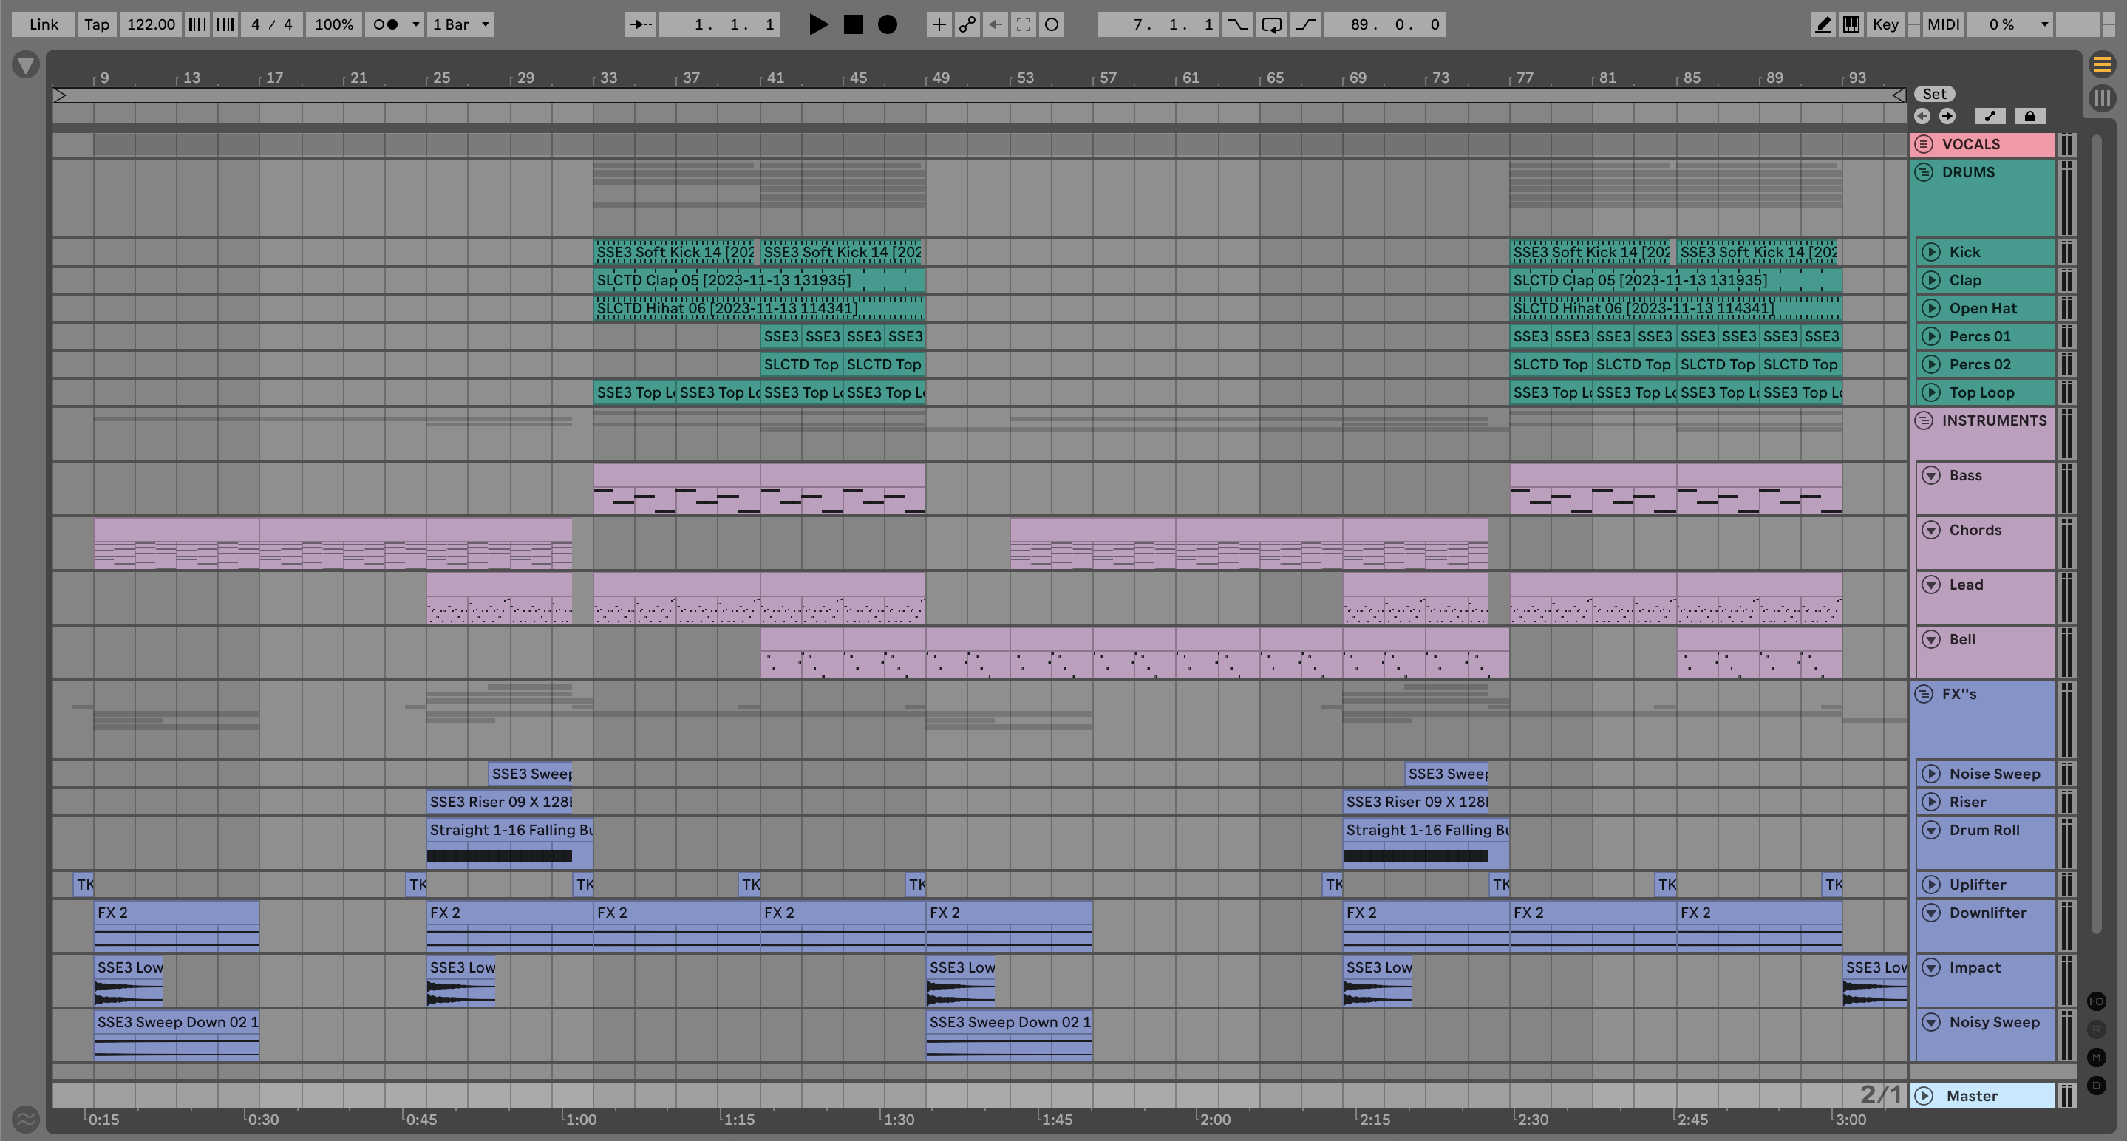Toggle the Key mapping mode switch
The width and height of the screenshot is (2127, 1141).
[x=1885, y=24]
